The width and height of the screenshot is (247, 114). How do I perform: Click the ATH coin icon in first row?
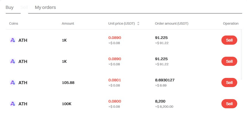(13, 40)
